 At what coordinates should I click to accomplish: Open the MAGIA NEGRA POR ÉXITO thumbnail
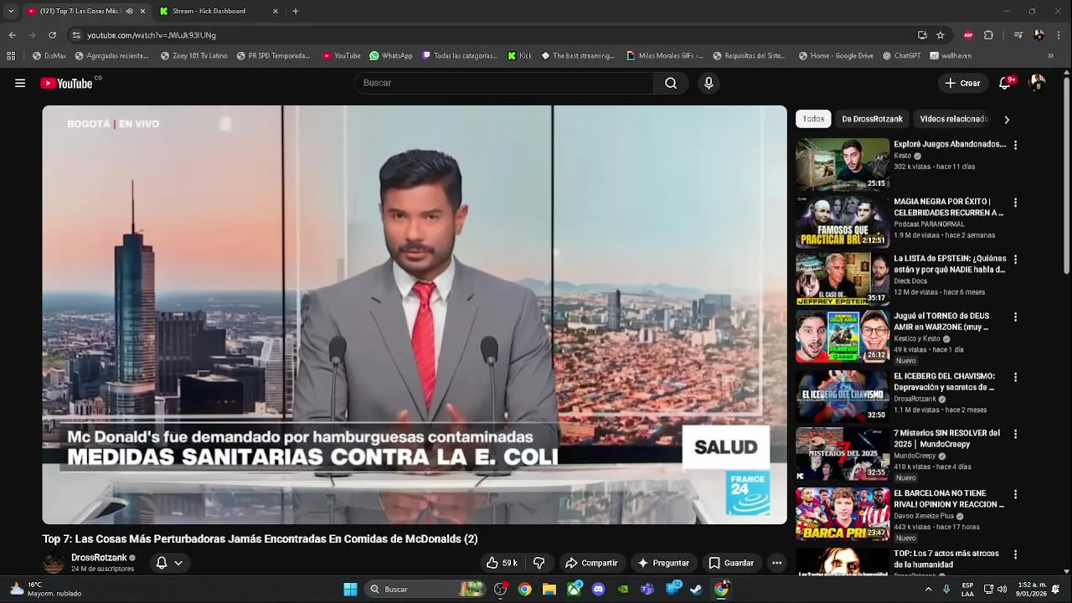[x=843, y=222]
